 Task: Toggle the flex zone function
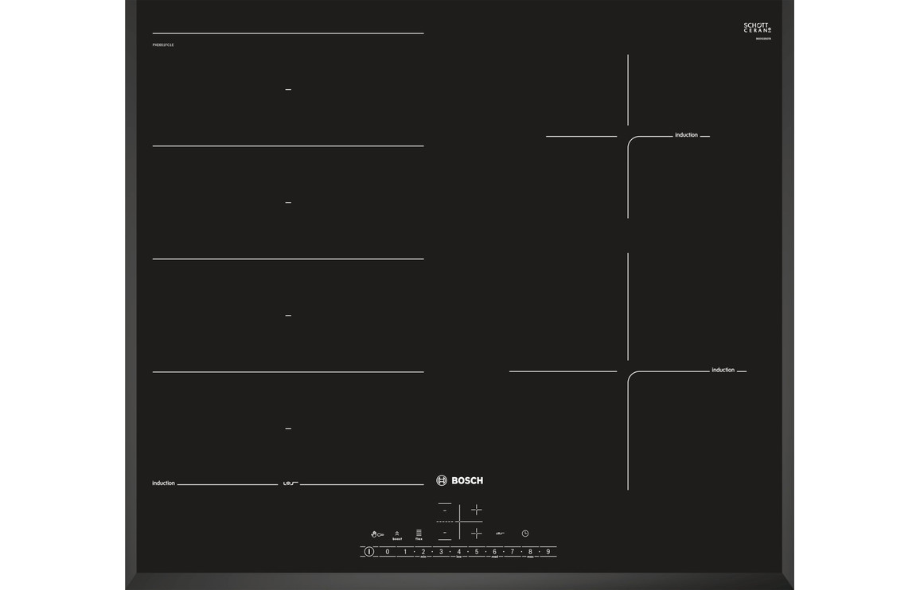(x=419, y=534)
